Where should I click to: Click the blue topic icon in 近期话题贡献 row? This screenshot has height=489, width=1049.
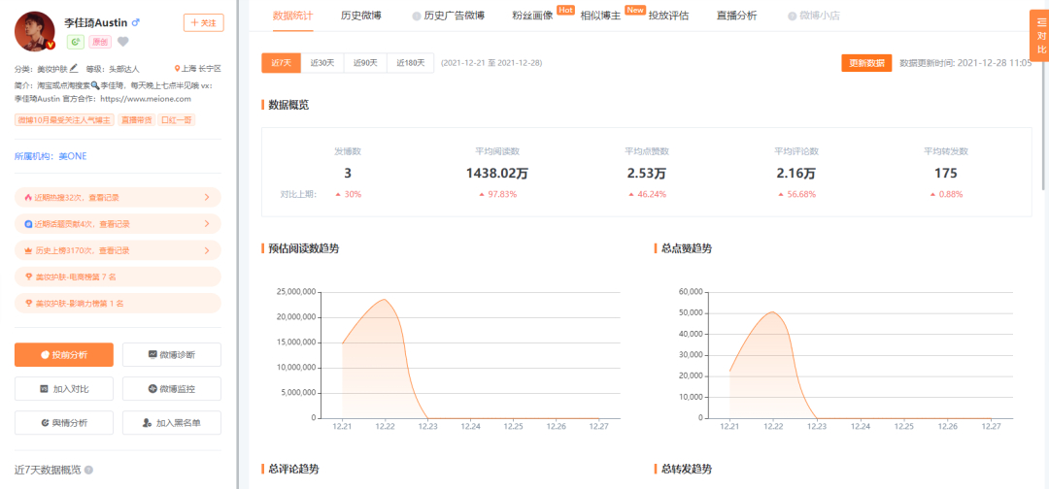tap(27, 224)
